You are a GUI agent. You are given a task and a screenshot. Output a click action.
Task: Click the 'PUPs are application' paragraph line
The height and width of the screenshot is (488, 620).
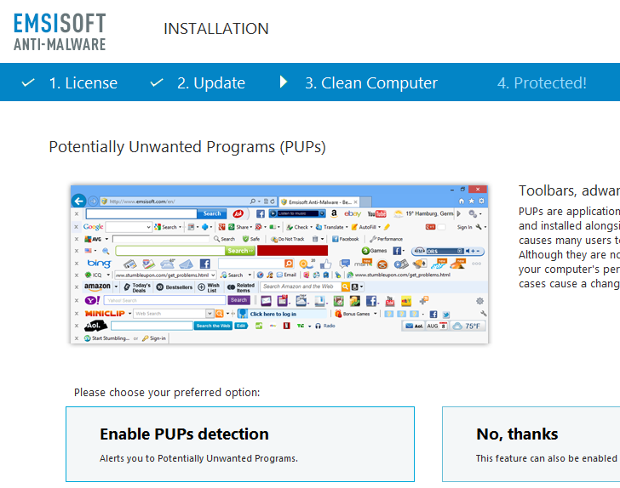[x=569, y=212]
